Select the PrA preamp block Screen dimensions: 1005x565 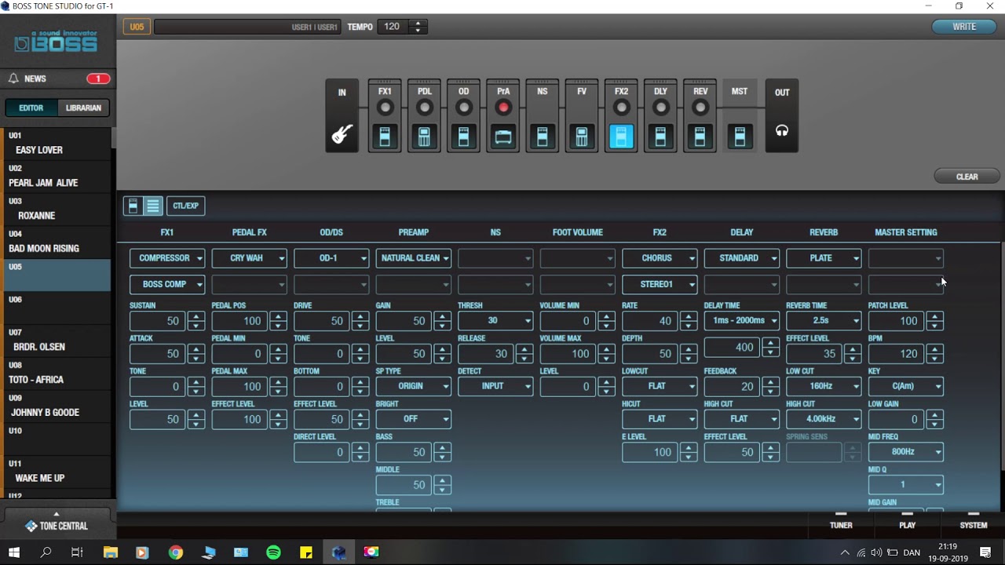tap(503, 137)
